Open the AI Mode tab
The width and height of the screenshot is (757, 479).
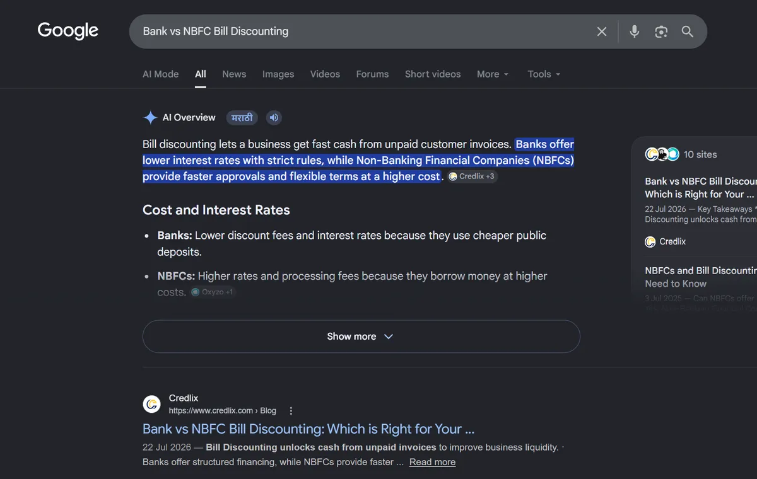(x=160, y=74)
